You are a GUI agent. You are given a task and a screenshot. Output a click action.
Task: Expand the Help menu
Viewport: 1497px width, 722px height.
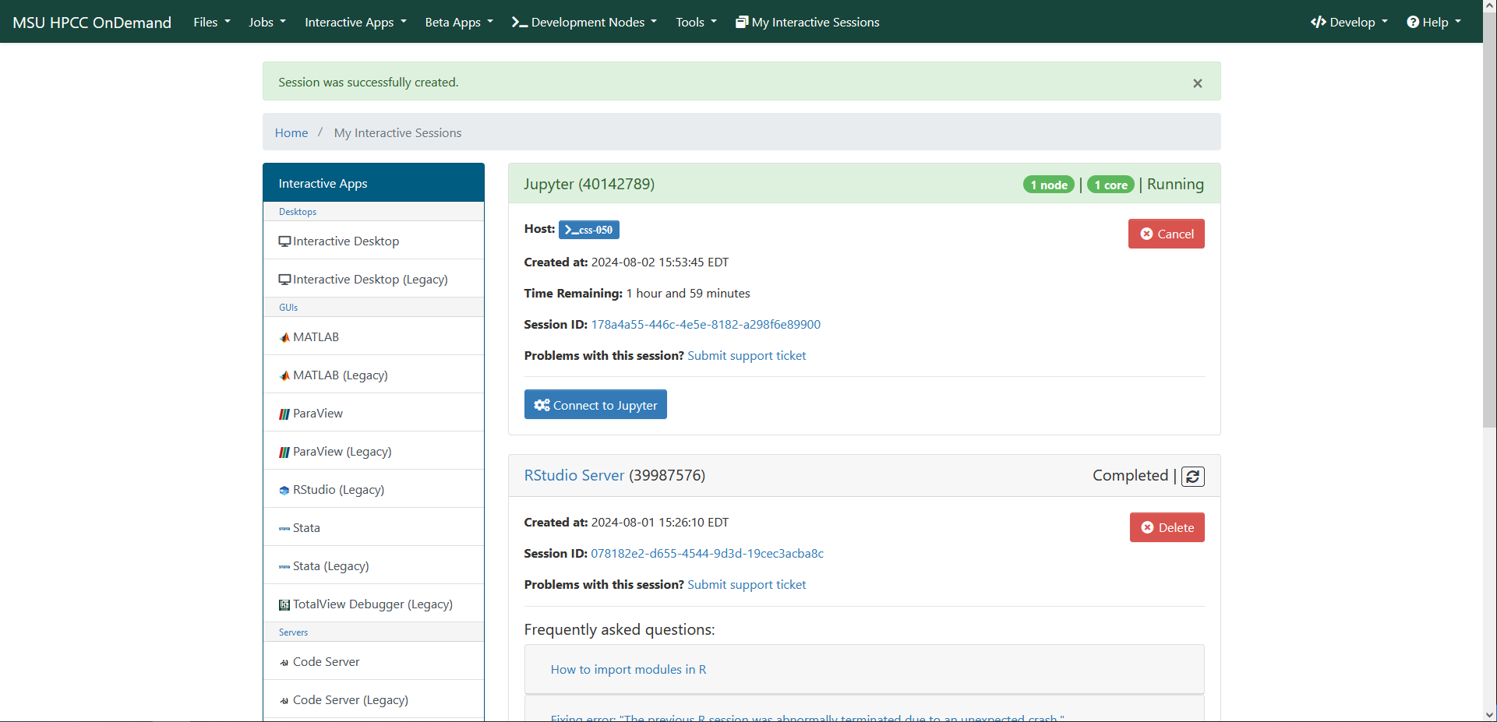1434,22
